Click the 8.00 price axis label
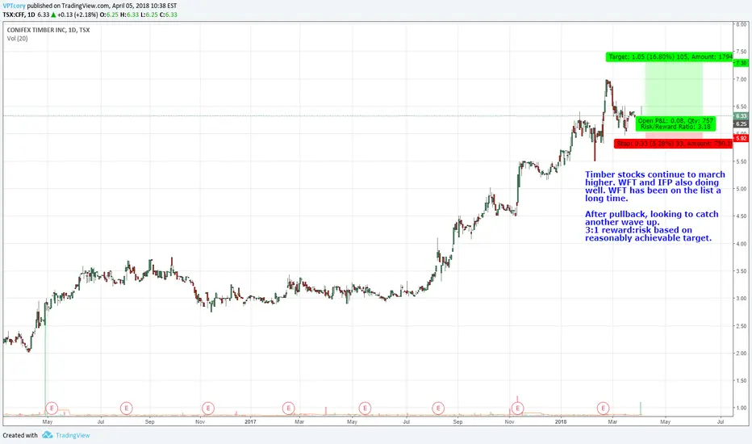 742,24
